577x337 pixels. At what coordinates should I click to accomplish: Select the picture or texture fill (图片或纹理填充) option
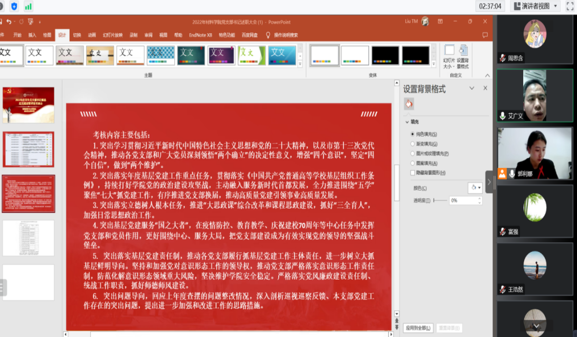(413, 154)
